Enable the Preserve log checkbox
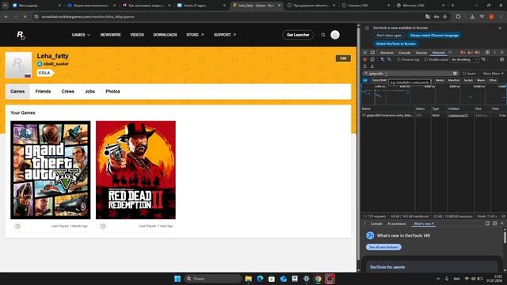 398,59
